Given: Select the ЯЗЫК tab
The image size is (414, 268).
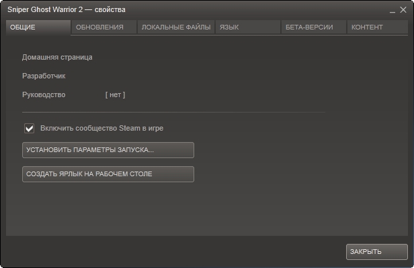Looking at the screenshot, I should (x=247, y=27).
